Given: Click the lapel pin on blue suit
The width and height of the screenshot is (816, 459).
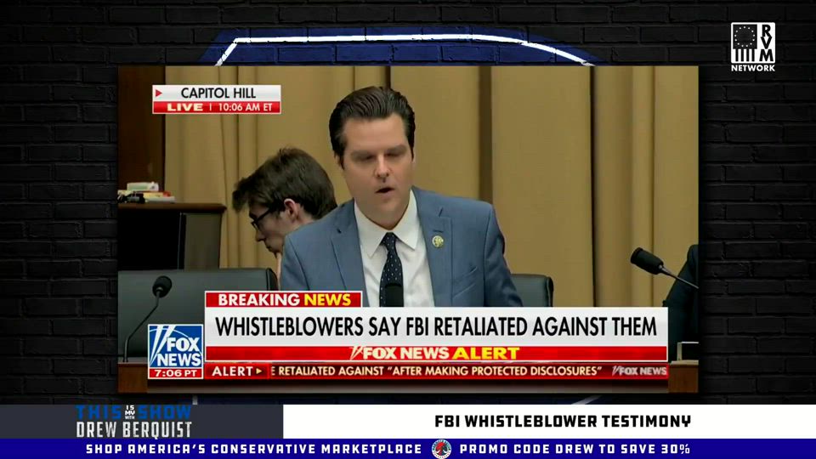Looking at the screenshot, I should tap(438, 241).
